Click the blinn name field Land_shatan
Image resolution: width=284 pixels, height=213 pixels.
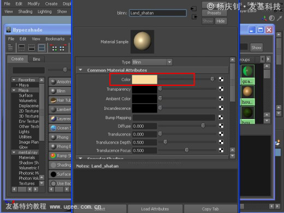tap(158, 13)
